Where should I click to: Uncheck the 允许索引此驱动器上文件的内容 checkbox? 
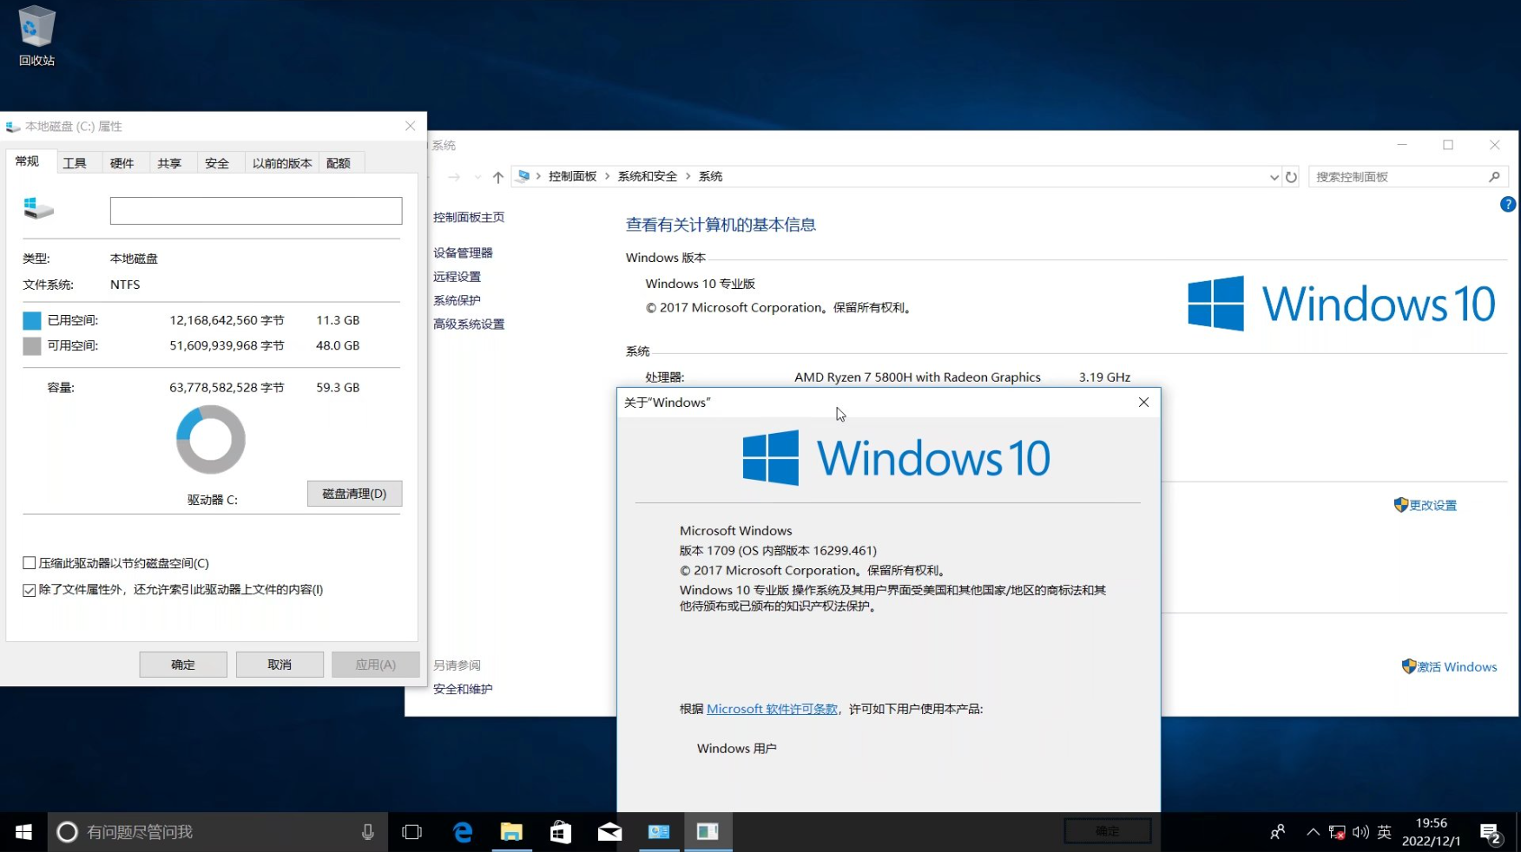[29, 590]
